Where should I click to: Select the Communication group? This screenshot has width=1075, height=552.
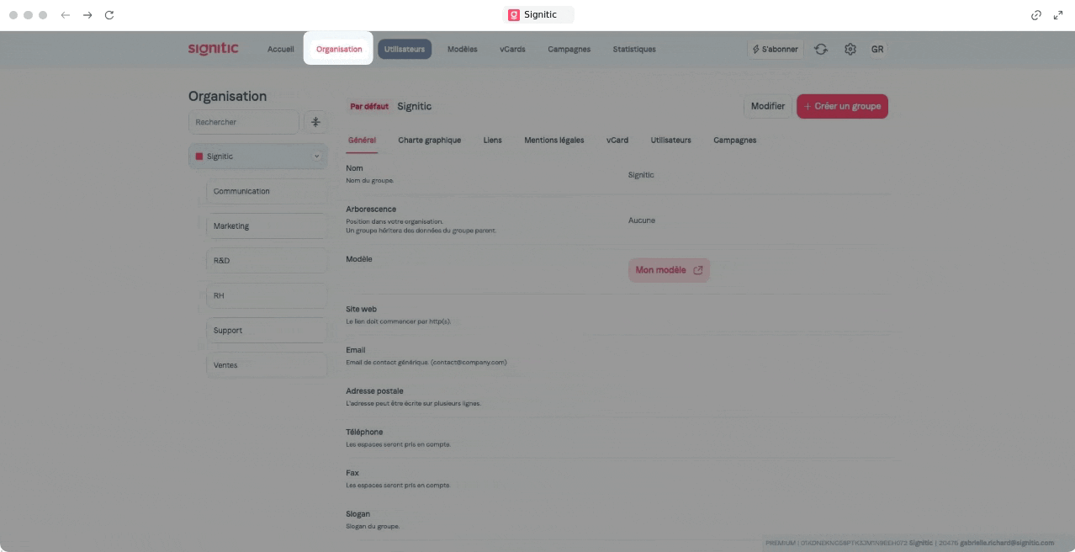(x=267, y=191)
